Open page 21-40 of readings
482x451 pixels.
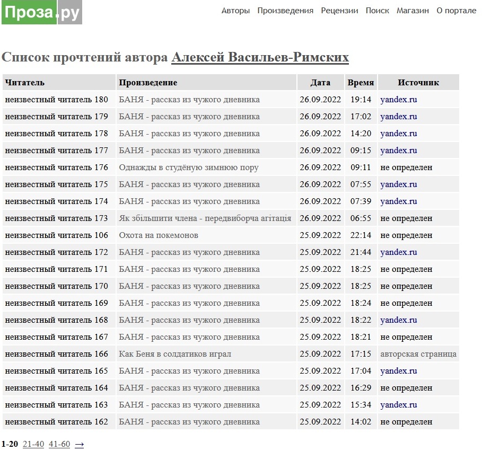coord(33,444)
